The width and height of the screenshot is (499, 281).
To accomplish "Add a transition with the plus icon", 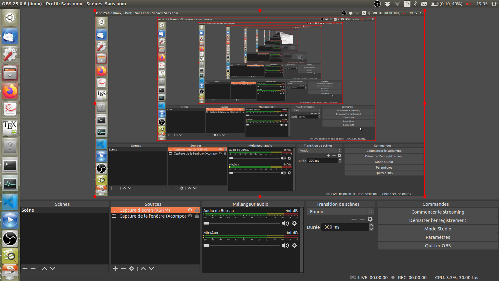I will [354, 219].
